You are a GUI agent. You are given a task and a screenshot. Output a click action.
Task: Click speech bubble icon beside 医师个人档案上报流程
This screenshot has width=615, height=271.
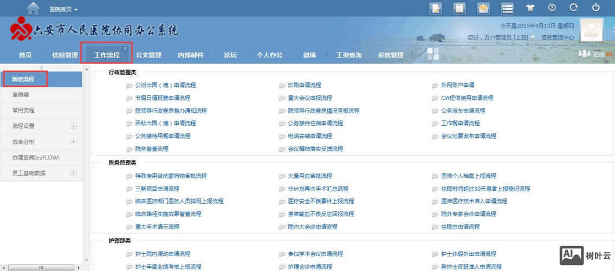coord(435,176)
